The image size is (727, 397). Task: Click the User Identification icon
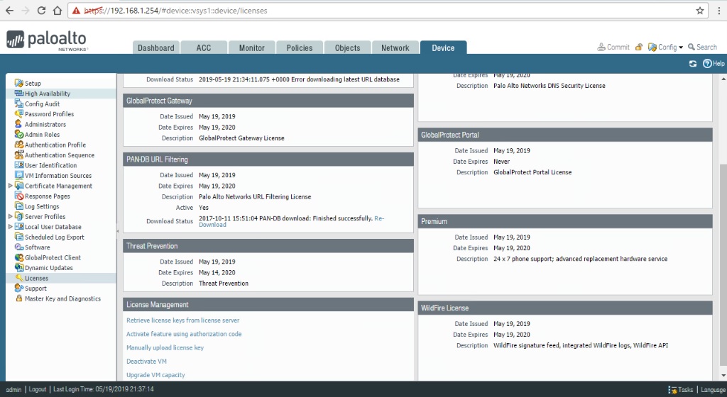point(18,165)
